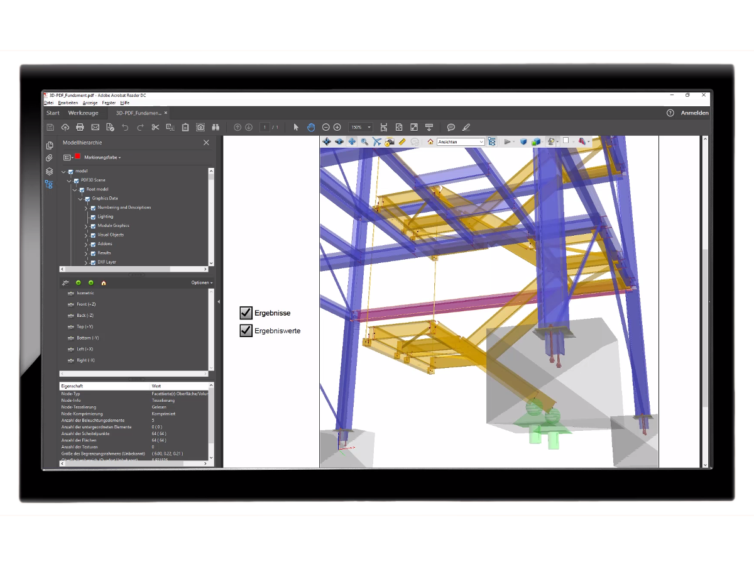Image resolution: width=754 pixels, height=566 pixels.
Task: Open the 3D measurement tool
Action: [401, 141]
